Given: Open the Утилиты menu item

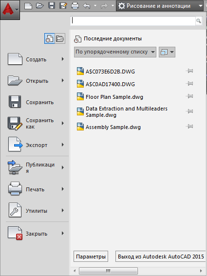Looking at the screenshot, I should [36, 210].
